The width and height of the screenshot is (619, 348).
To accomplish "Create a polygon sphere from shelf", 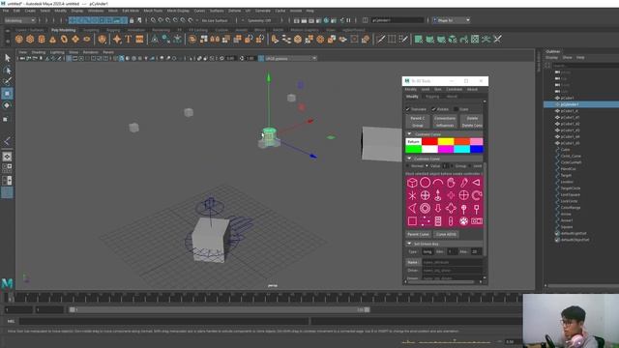I will coord(19,39).
